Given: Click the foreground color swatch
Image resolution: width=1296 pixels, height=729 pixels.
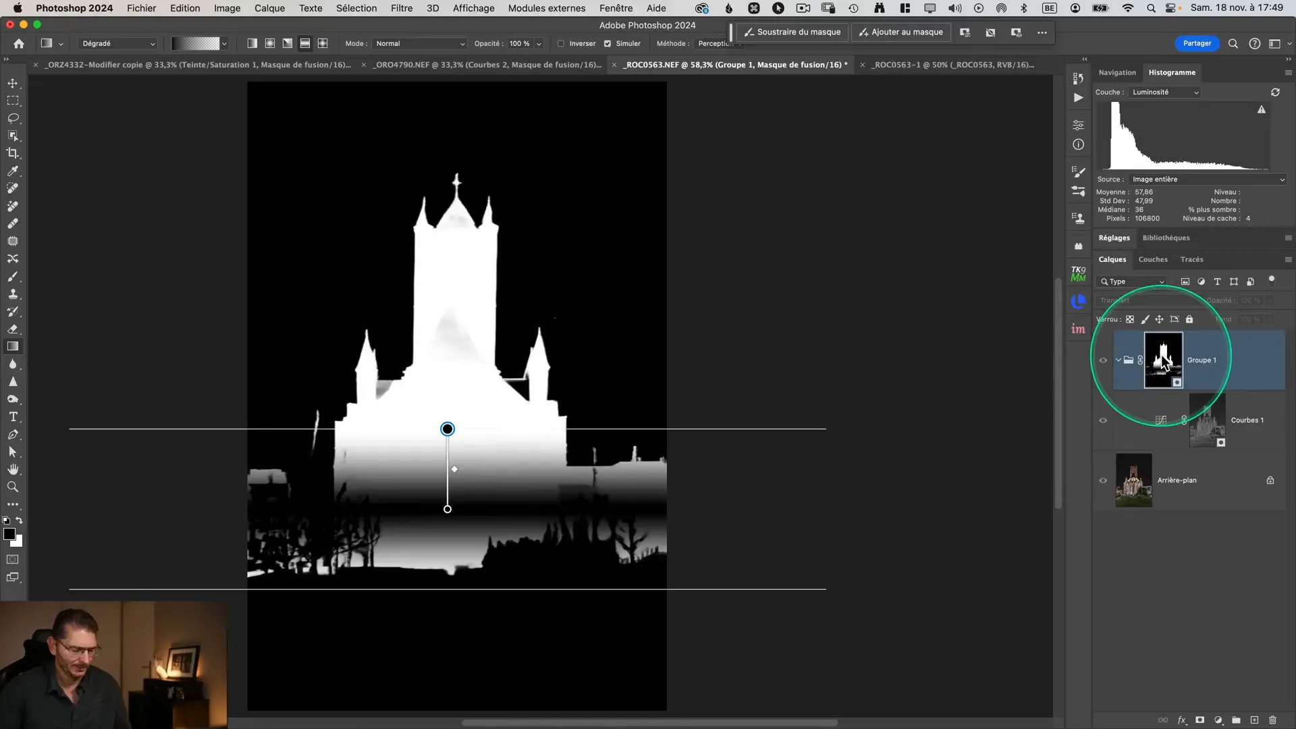Looking at the screenshot, I should point(9,534).
